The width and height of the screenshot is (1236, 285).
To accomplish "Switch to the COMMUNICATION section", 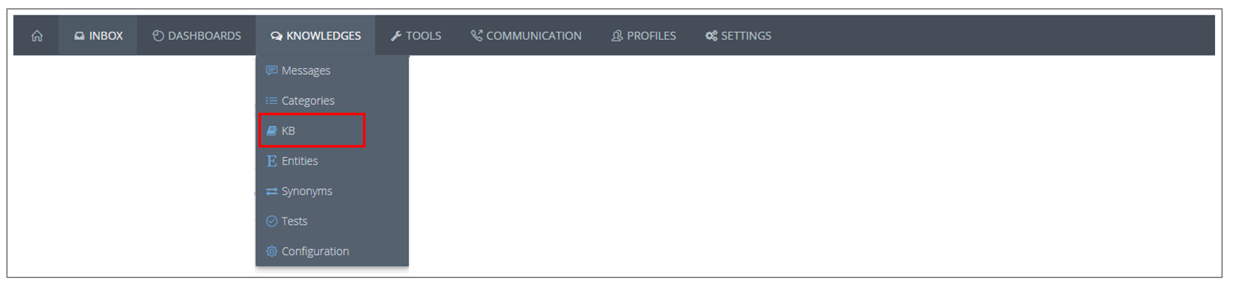I will [x=526, y=35].
